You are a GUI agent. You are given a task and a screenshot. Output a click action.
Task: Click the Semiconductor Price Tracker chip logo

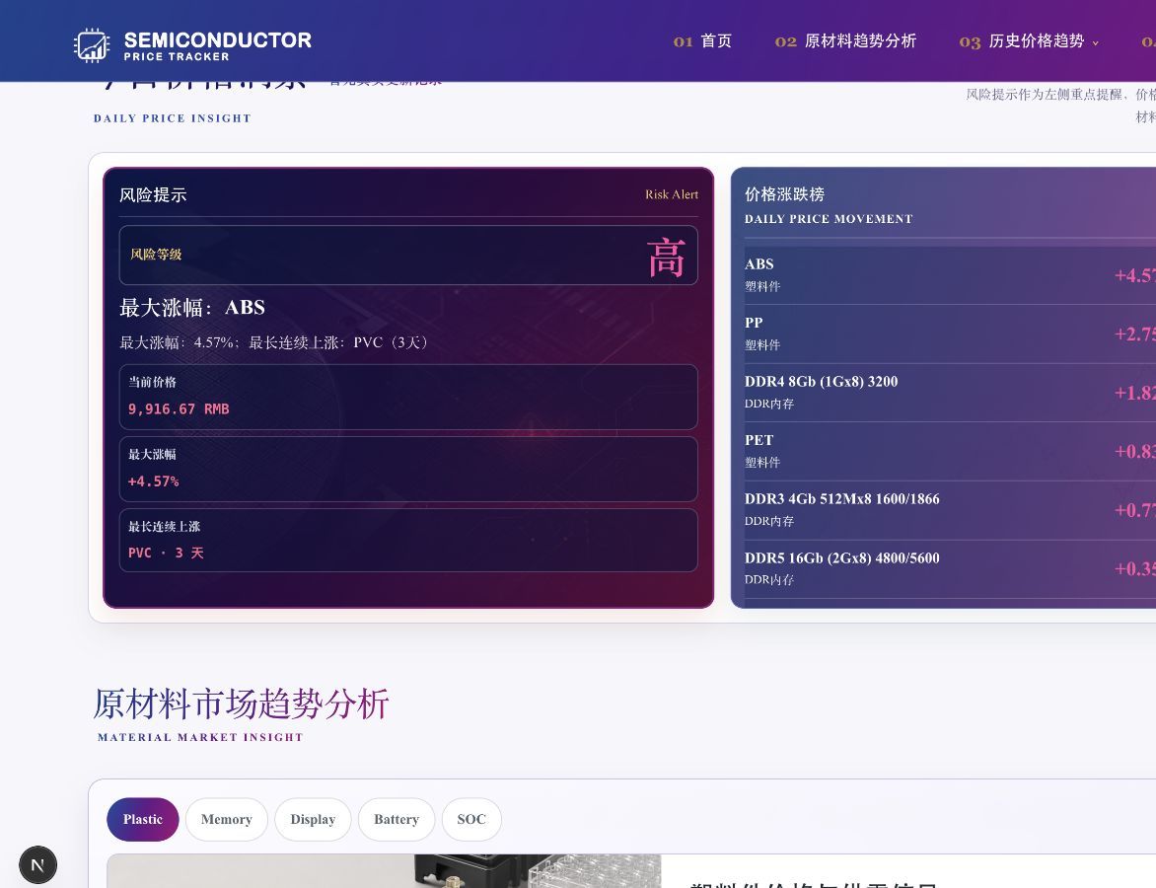(x=92, y=45)
